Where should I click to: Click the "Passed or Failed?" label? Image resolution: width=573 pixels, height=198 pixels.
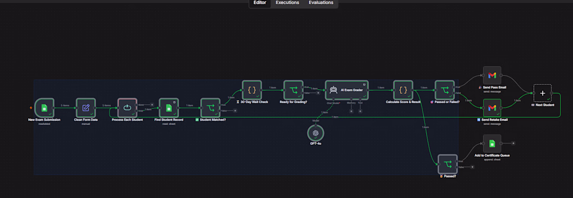pos(446,102)
